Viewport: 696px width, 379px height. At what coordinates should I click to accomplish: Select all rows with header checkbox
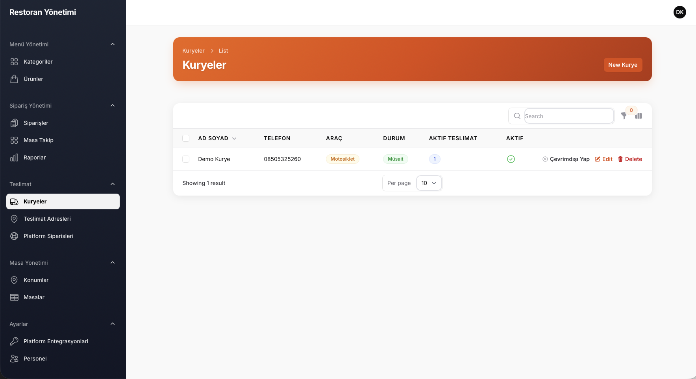(x=186, y=138)
